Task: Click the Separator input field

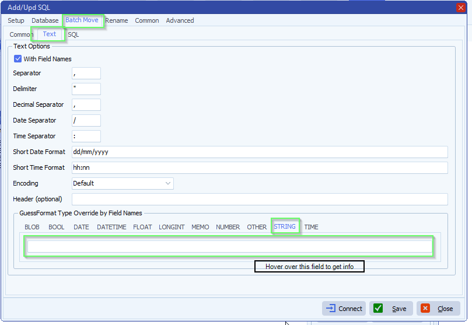Action: click(86, 73)
